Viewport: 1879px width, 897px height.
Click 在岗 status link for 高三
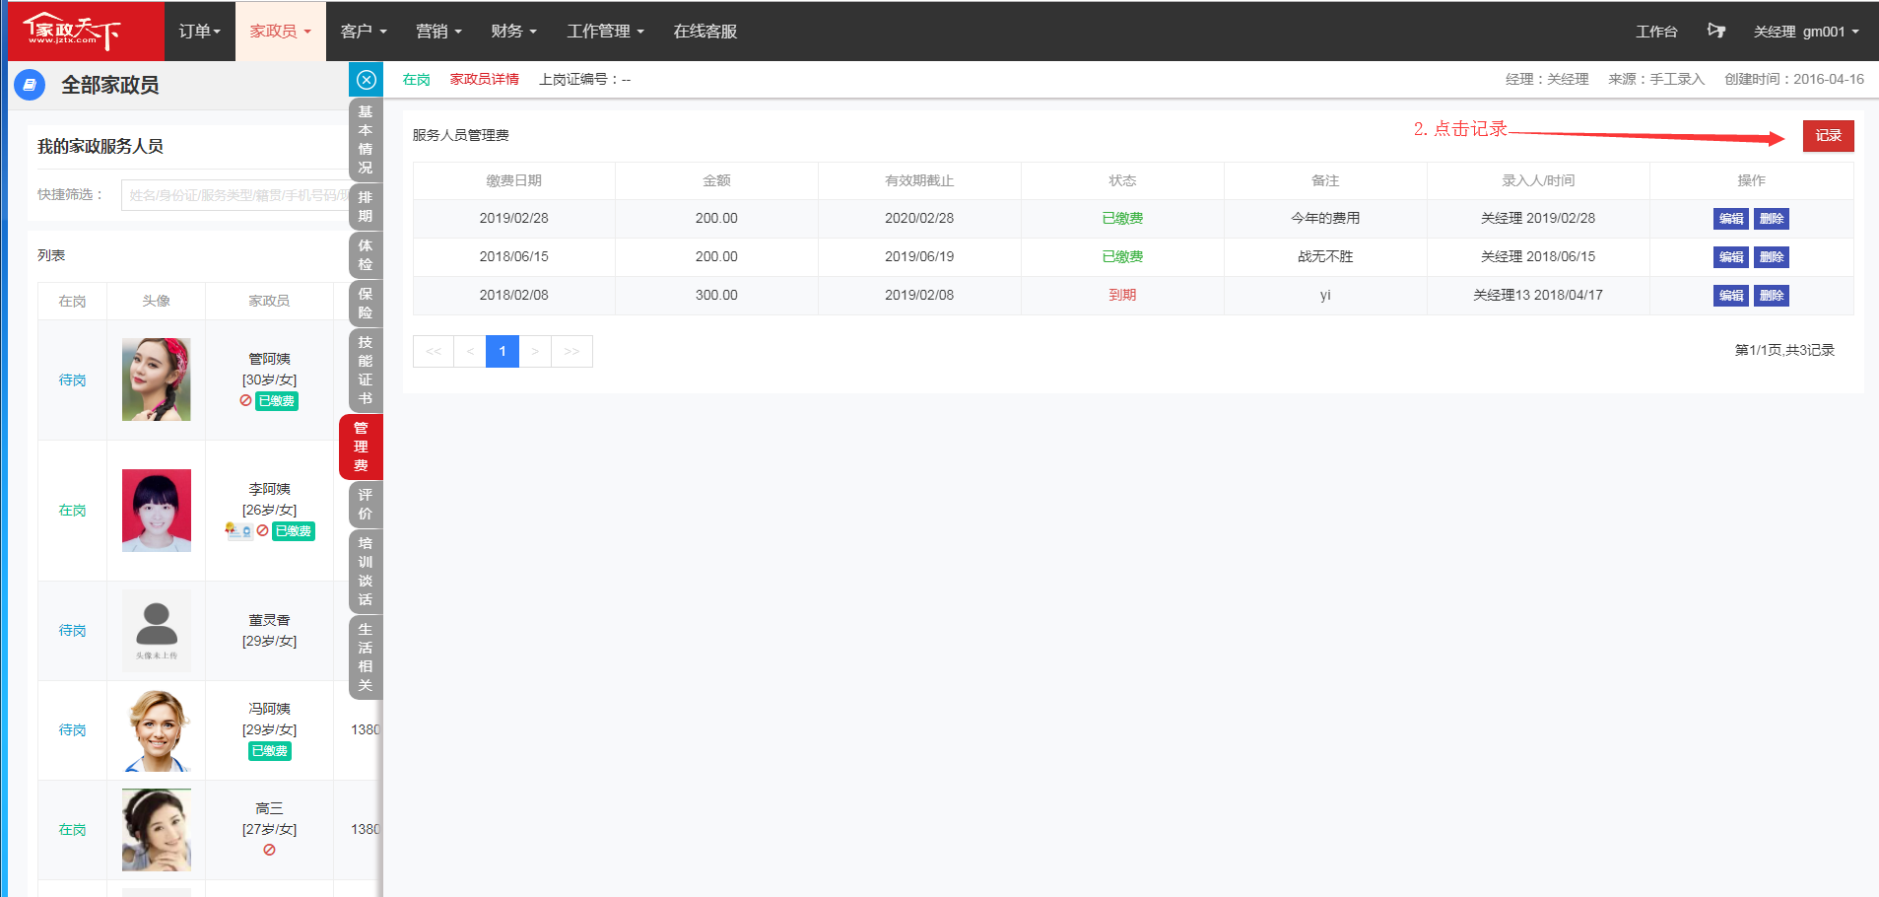point(72,830)
